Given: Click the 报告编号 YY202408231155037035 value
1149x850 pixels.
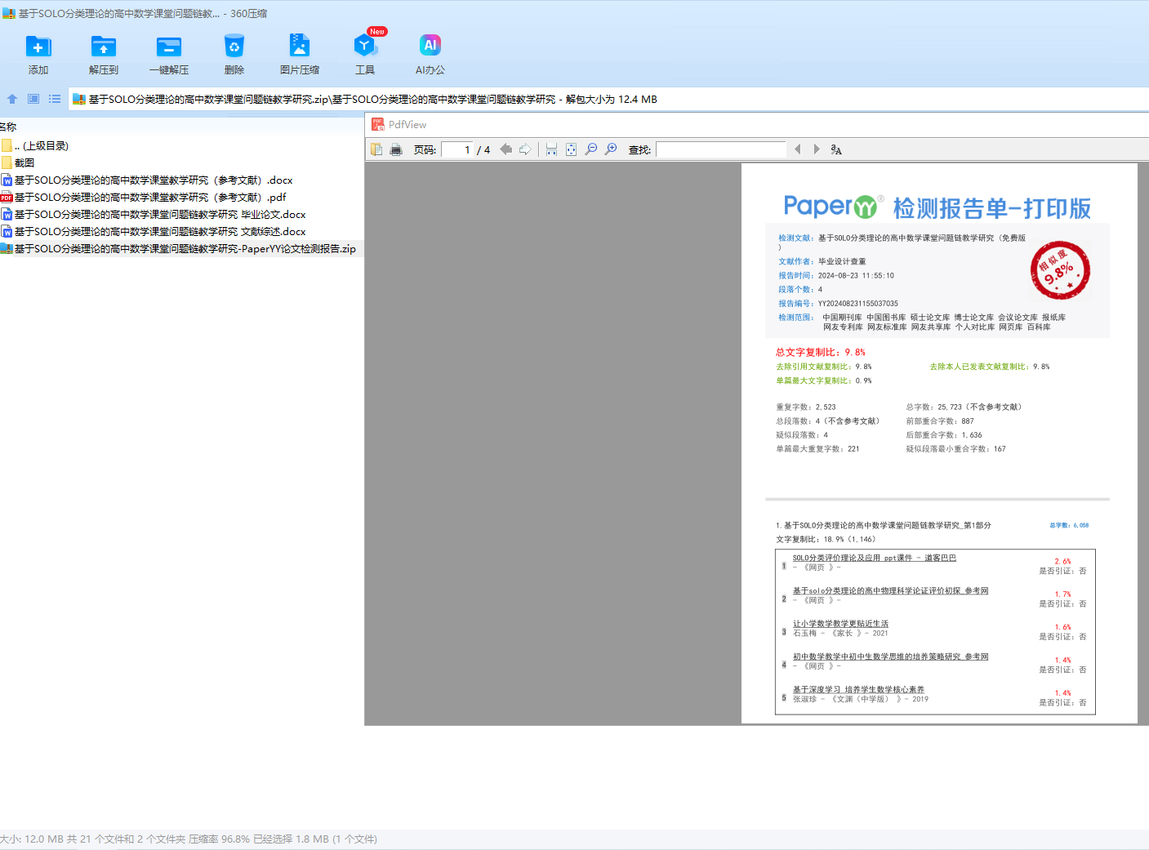Looking at the screenshot, I should click(857, 303).
